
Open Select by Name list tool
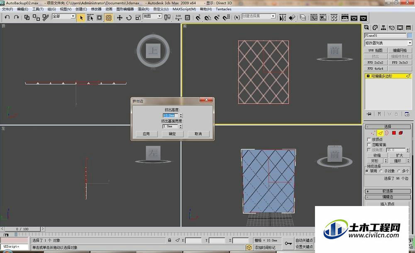90,18
